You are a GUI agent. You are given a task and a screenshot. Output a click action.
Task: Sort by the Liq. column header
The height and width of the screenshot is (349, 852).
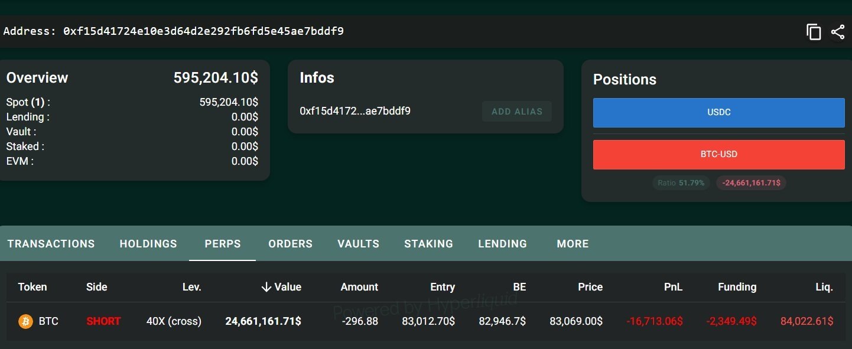[824, 287]
